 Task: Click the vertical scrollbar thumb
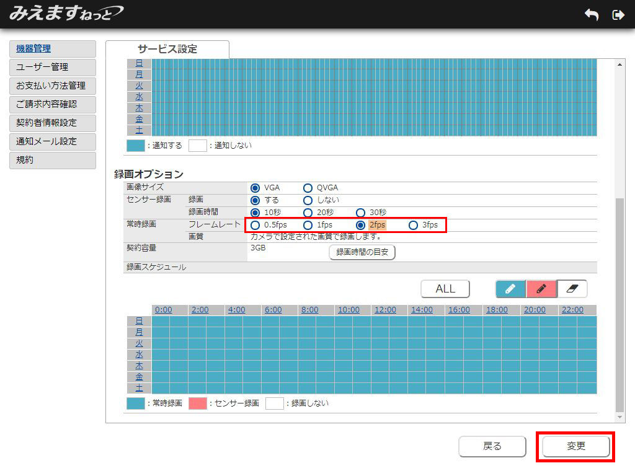coord(619,304)
